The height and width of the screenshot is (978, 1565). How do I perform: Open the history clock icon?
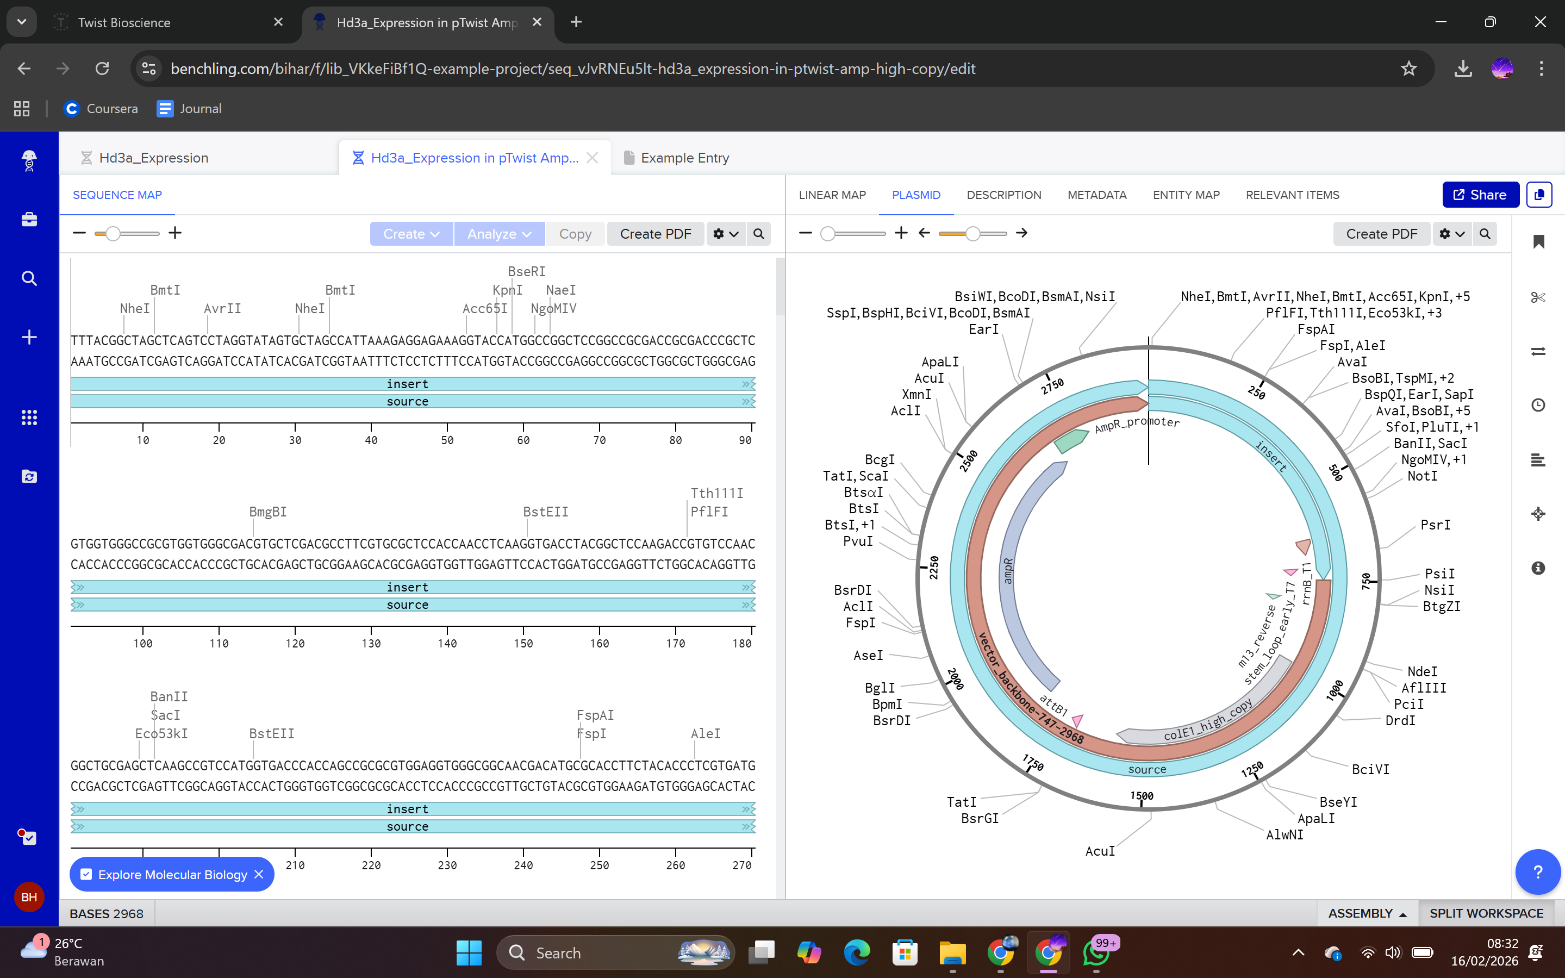click(1538, 405)
